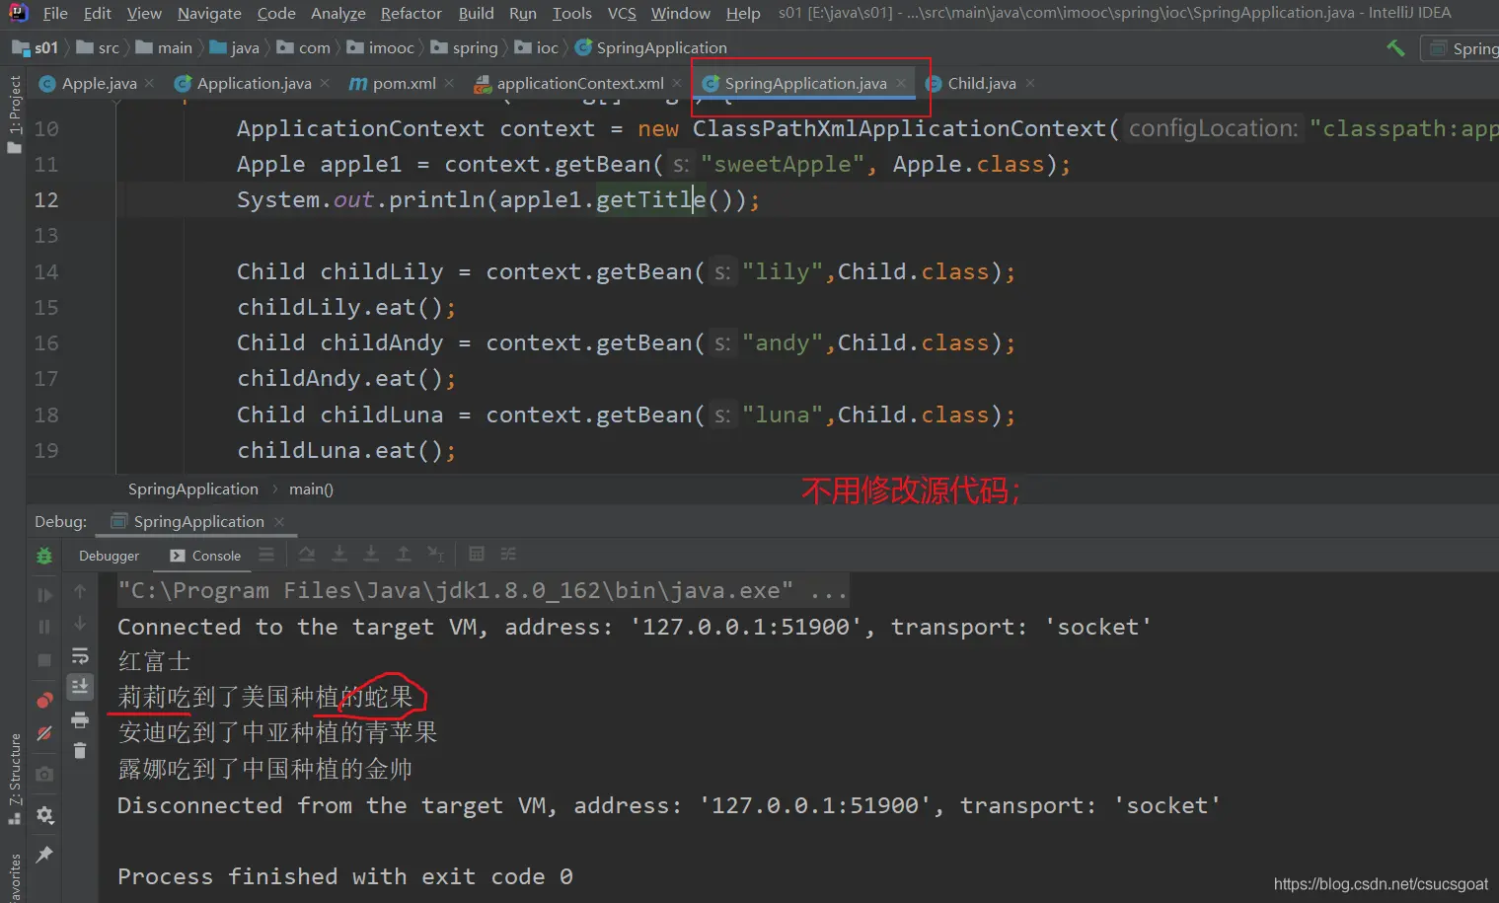Click the Console layout settings icon
Image resolution: width=1499 pixels, height=903 pixels.
click(x=266, y=555)
